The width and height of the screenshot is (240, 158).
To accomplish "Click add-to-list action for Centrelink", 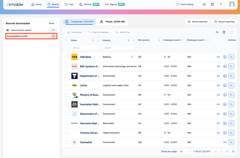I will (231, 142).
